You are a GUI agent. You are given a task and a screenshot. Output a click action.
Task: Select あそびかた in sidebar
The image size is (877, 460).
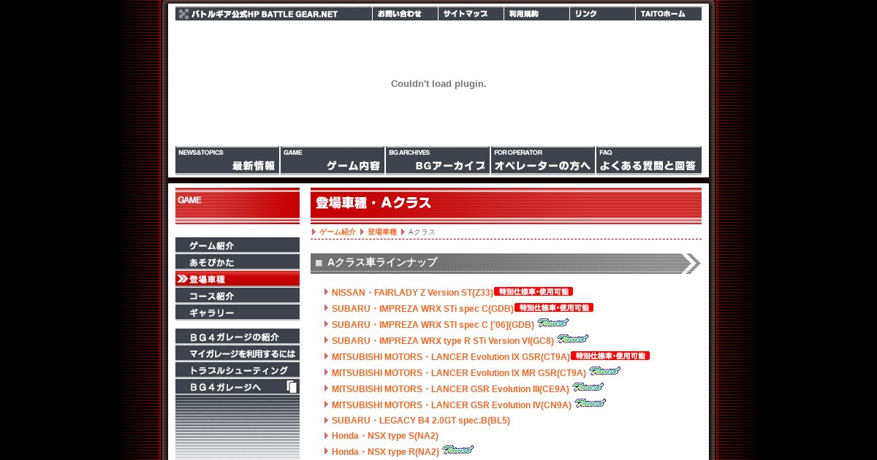[238, 262]
